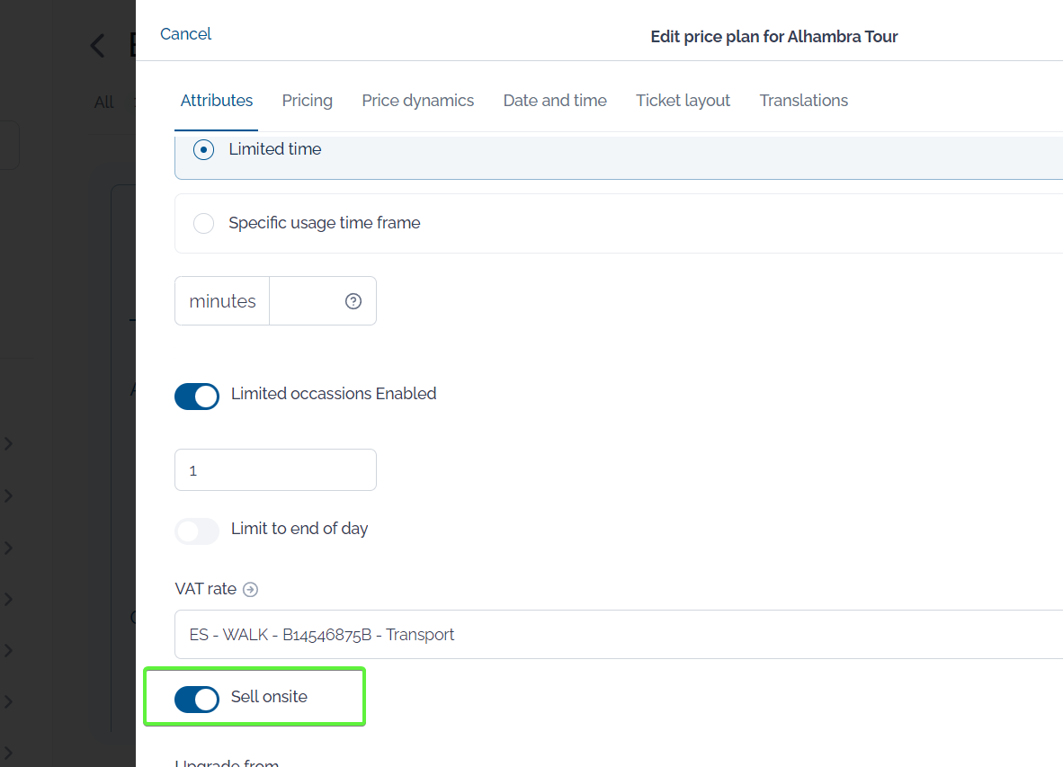Select the Attributes tab
The image size is (1063, 767).
point(216,101)
